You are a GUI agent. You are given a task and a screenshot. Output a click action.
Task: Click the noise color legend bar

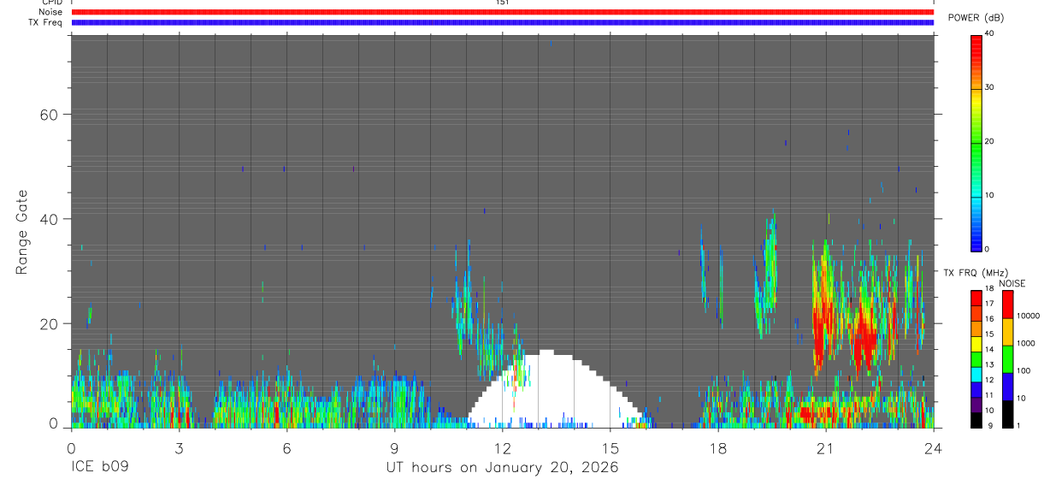[1007, 359]
